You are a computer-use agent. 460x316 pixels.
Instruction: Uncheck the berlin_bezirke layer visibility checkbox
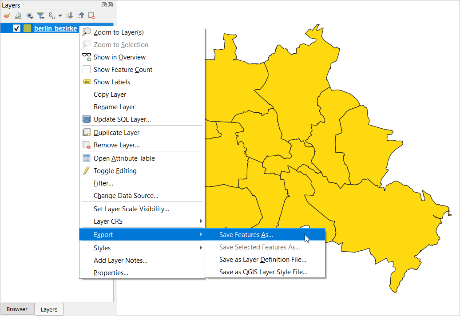tap(17, 28)
